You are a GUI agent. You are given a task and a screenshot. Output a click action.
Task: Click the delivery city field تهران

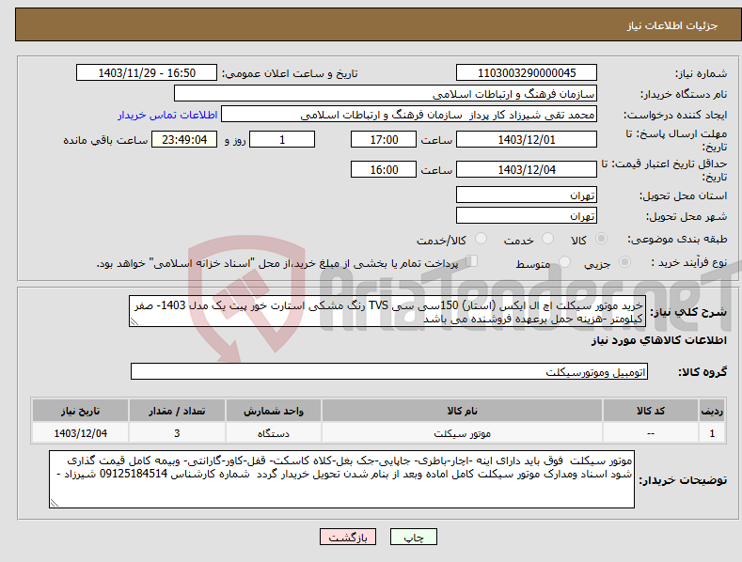tap(527, 216)
